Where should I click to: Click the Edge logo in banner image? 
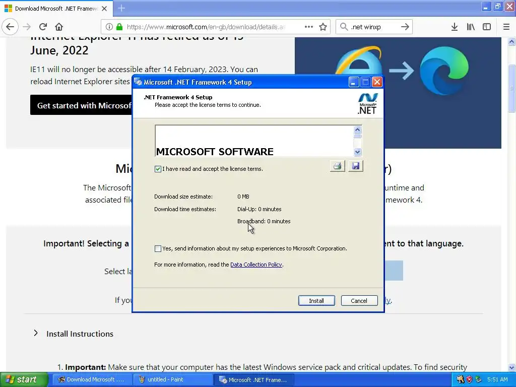coord(444,71)
